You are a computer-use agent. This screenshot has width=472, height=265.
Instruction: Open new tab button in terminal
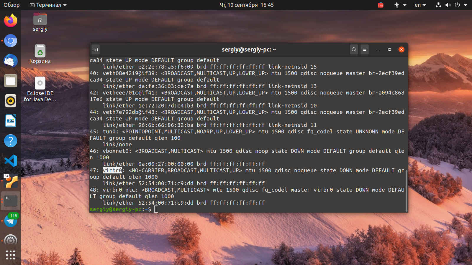pos(96,49)
